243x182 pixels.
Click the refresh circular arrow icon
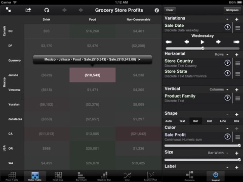click(47, 10)
